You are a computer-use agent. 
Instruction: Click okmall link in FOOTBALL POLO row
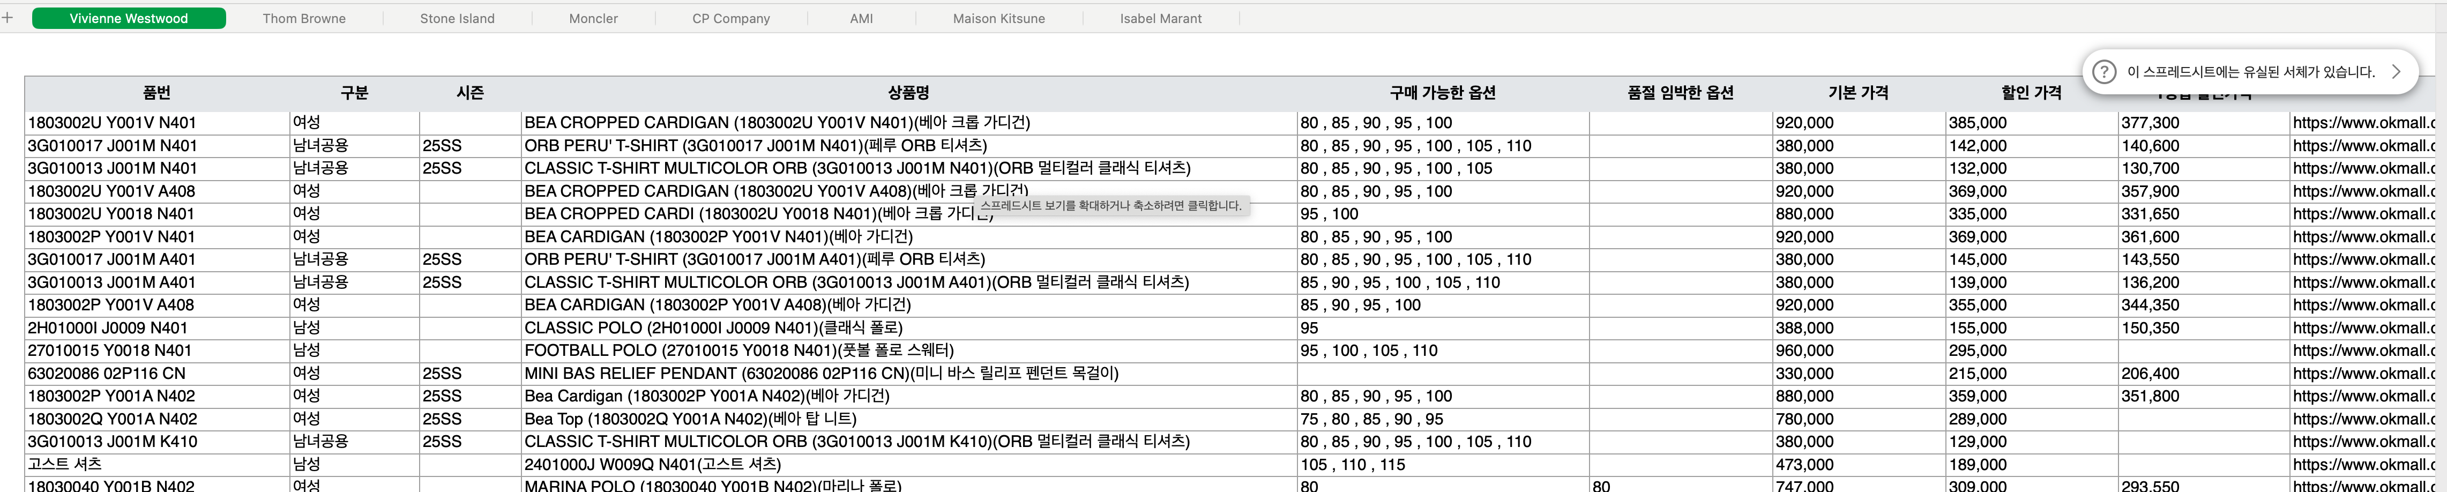[2363, 352]
